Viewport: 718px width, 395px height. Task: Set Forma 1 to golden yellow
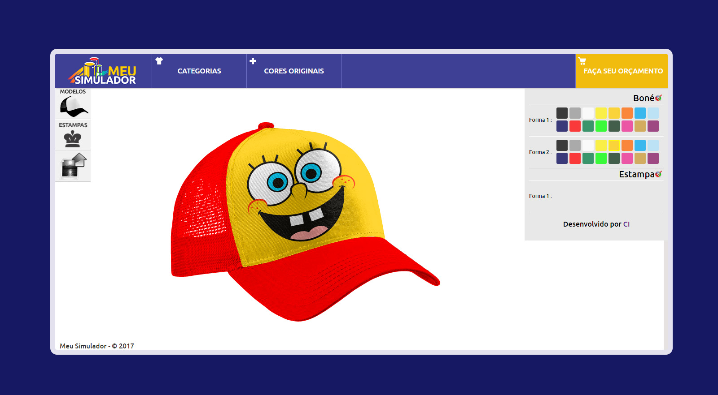click(614, 113)
